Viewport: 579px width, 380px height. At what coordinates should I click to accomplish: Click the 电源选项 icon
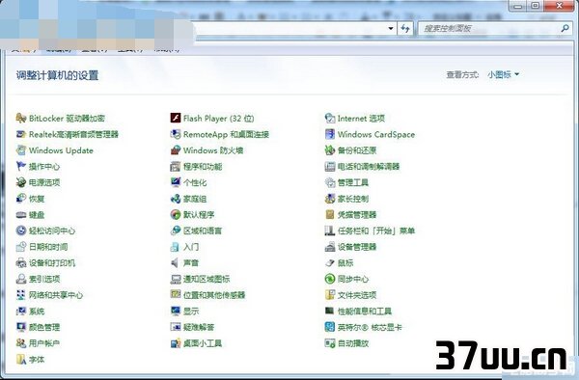coord(21,182)
